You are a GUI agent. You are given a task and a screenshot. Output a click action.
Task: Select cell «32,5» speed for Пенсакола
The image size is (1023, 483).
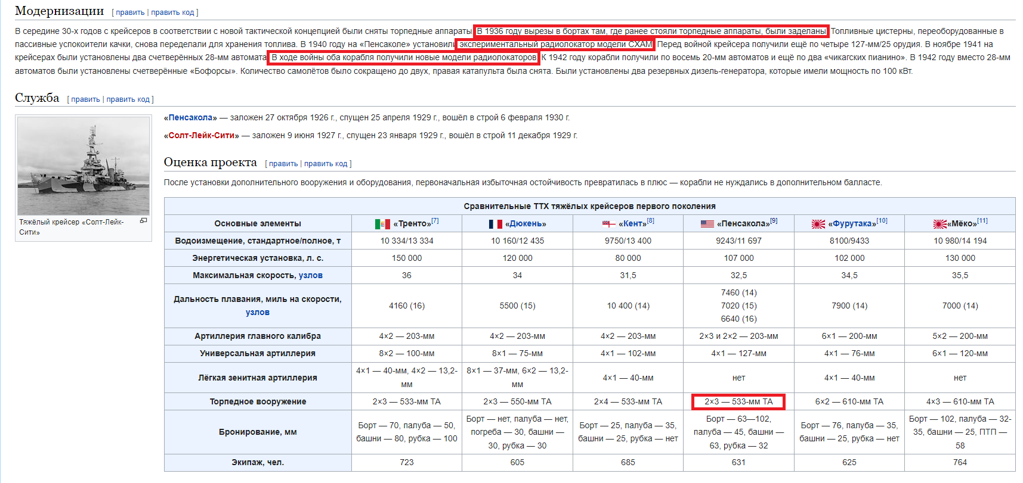738,276
